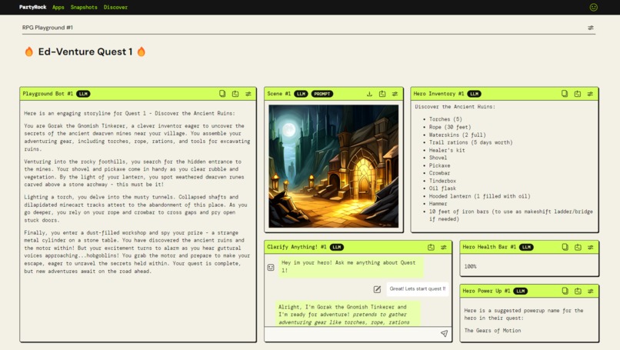Edit Hero Power Up #1 widget settings
This screenshot has width=620, height=350.
591,291
